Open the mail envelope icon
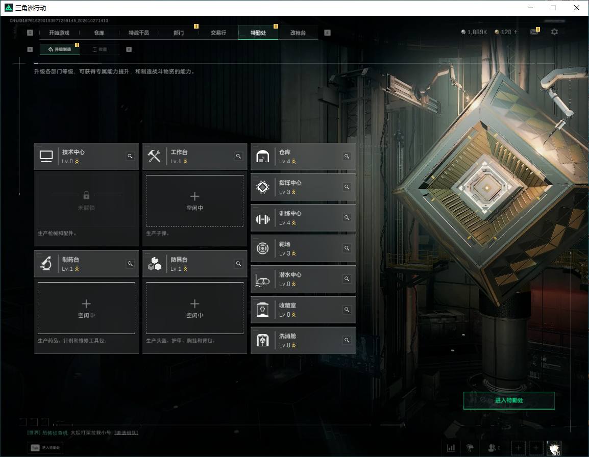The height and width of the screenshot is (457, 589). pos(534,32)
